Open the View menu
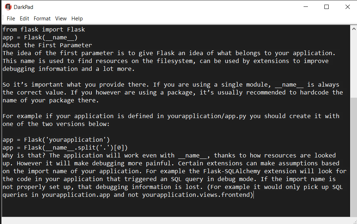357x224 pixels. 61,19
